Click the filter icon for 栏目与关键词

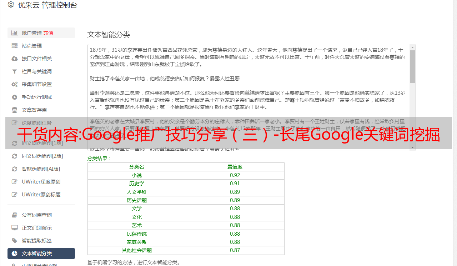15,71
